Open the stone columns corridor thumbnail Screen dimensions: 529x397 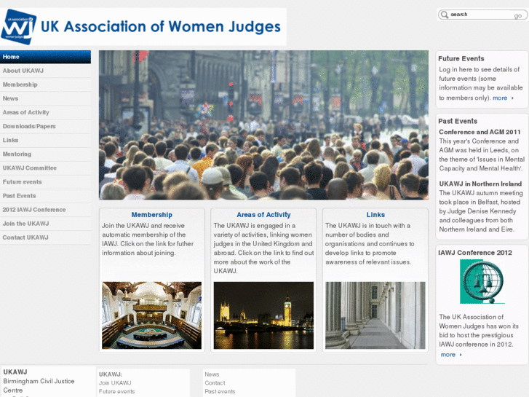pyautogui.click(x=375, y=315)
